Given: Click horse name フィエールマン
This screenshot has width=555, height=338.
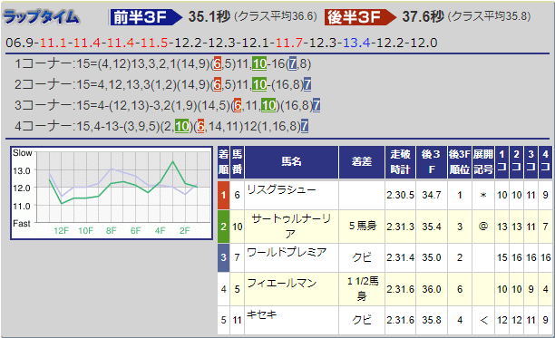Looking at the screenshot, I should coord(282,284).
